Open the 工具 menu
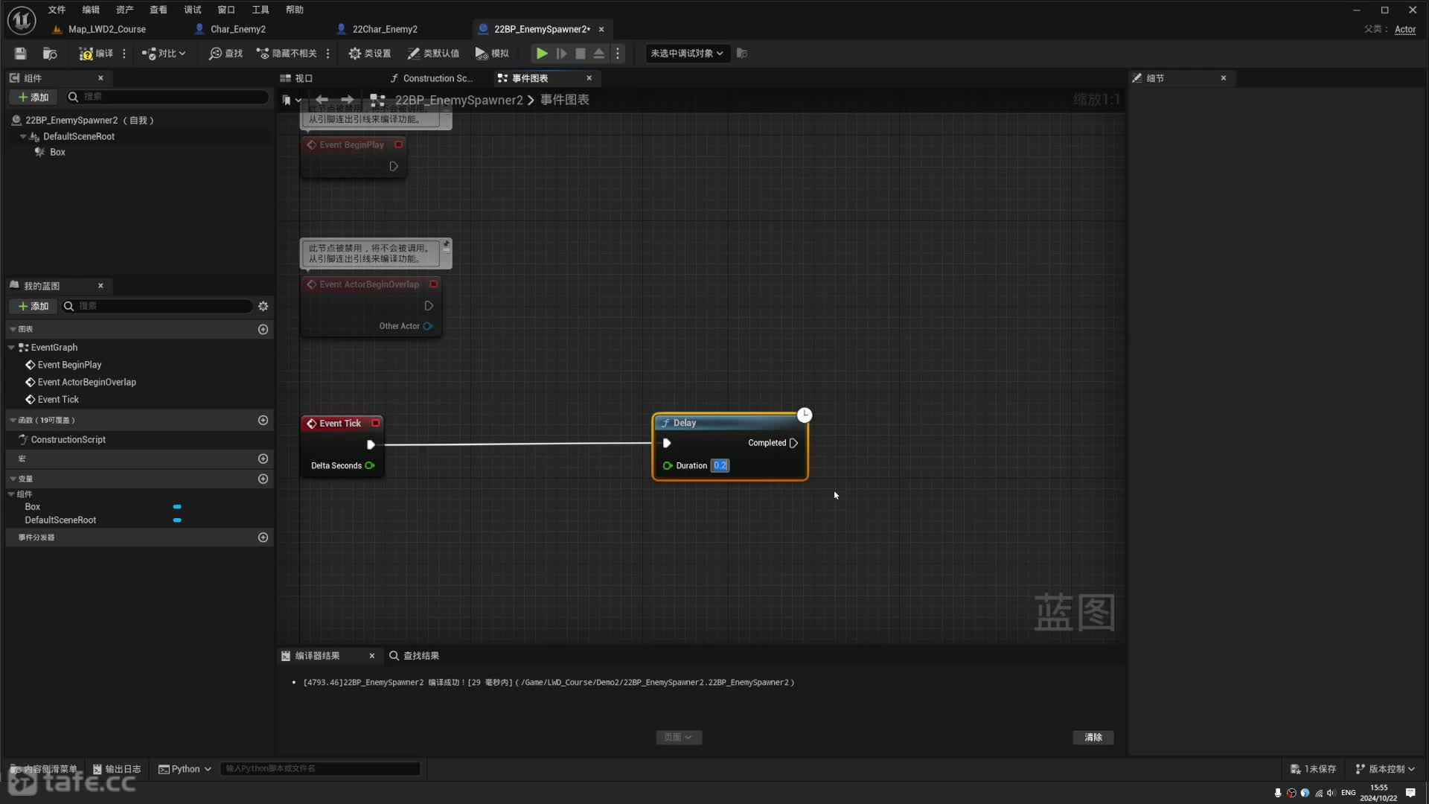1429x804 pixels. tap(260, 10)
